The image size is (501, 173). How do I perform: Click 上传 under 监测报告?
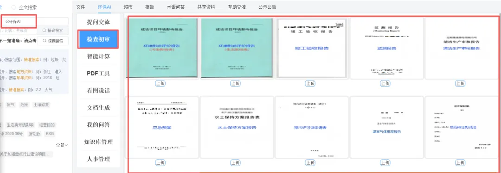coord(385,83)
